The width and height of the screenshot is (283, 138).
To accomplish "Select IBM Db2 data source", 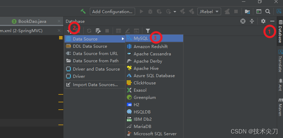I will [154, 119].
